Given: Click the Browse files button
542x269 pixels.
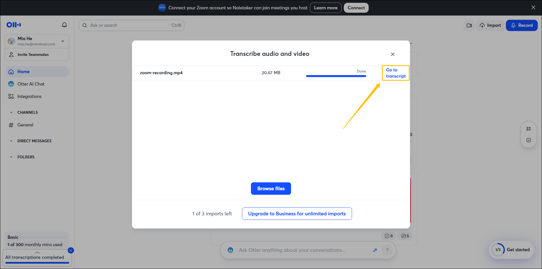Looking at the screenshot, I should (271, 188).
